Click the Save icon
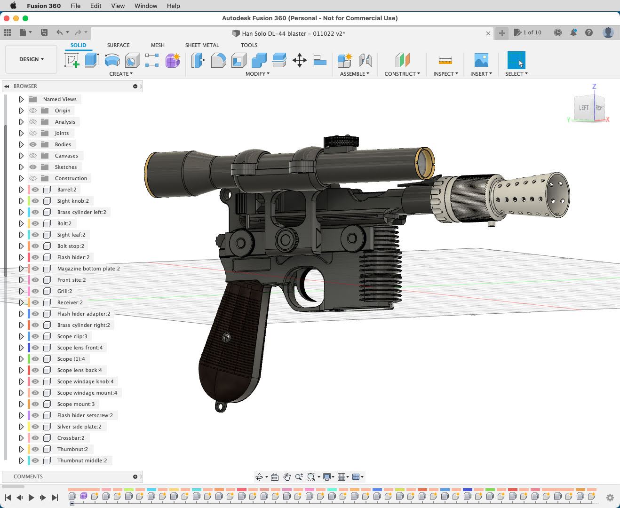 point(44,32)
